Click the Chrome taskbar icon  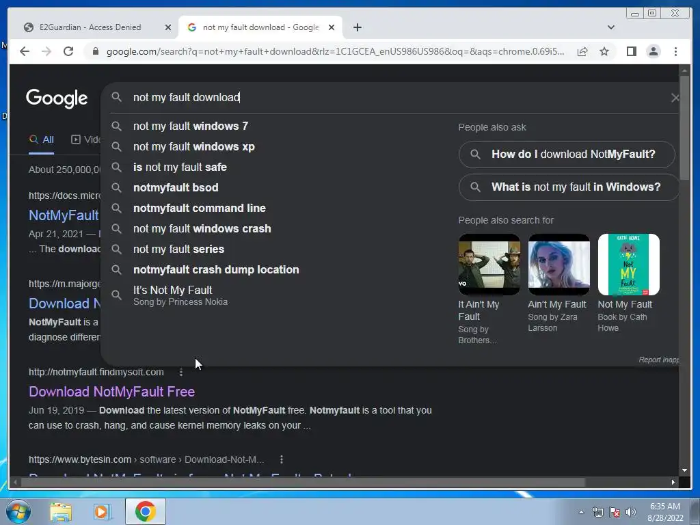tap(146, 511)
